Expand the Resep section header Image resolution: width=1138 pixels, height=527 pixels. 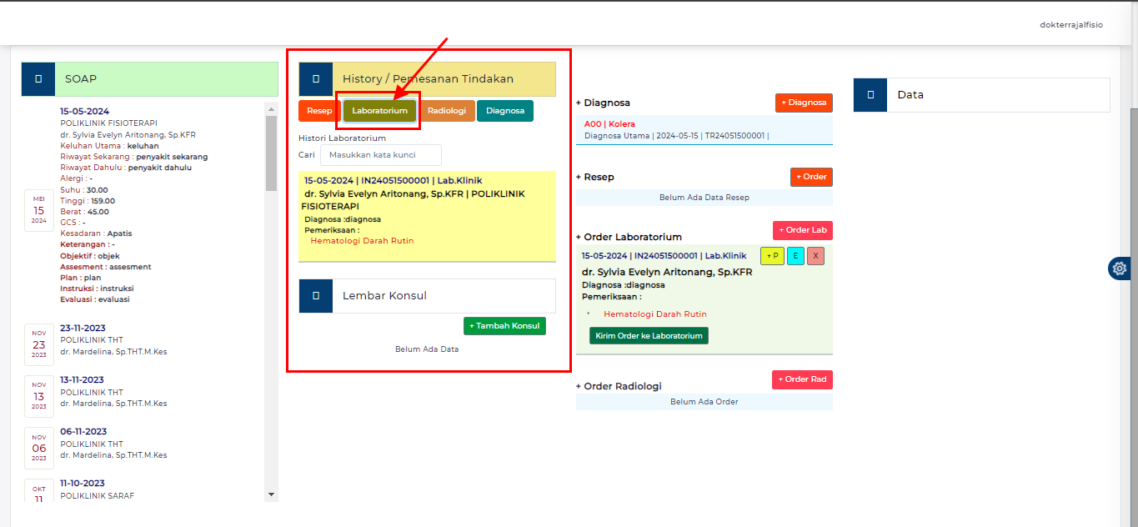click(594, 177)
